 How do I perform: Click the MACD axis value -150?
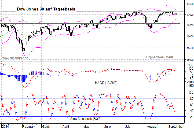click(190, 86)
